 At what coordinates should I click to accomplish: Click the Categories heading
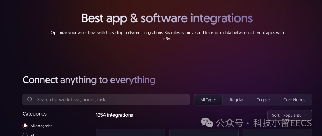tap(35, 114)
